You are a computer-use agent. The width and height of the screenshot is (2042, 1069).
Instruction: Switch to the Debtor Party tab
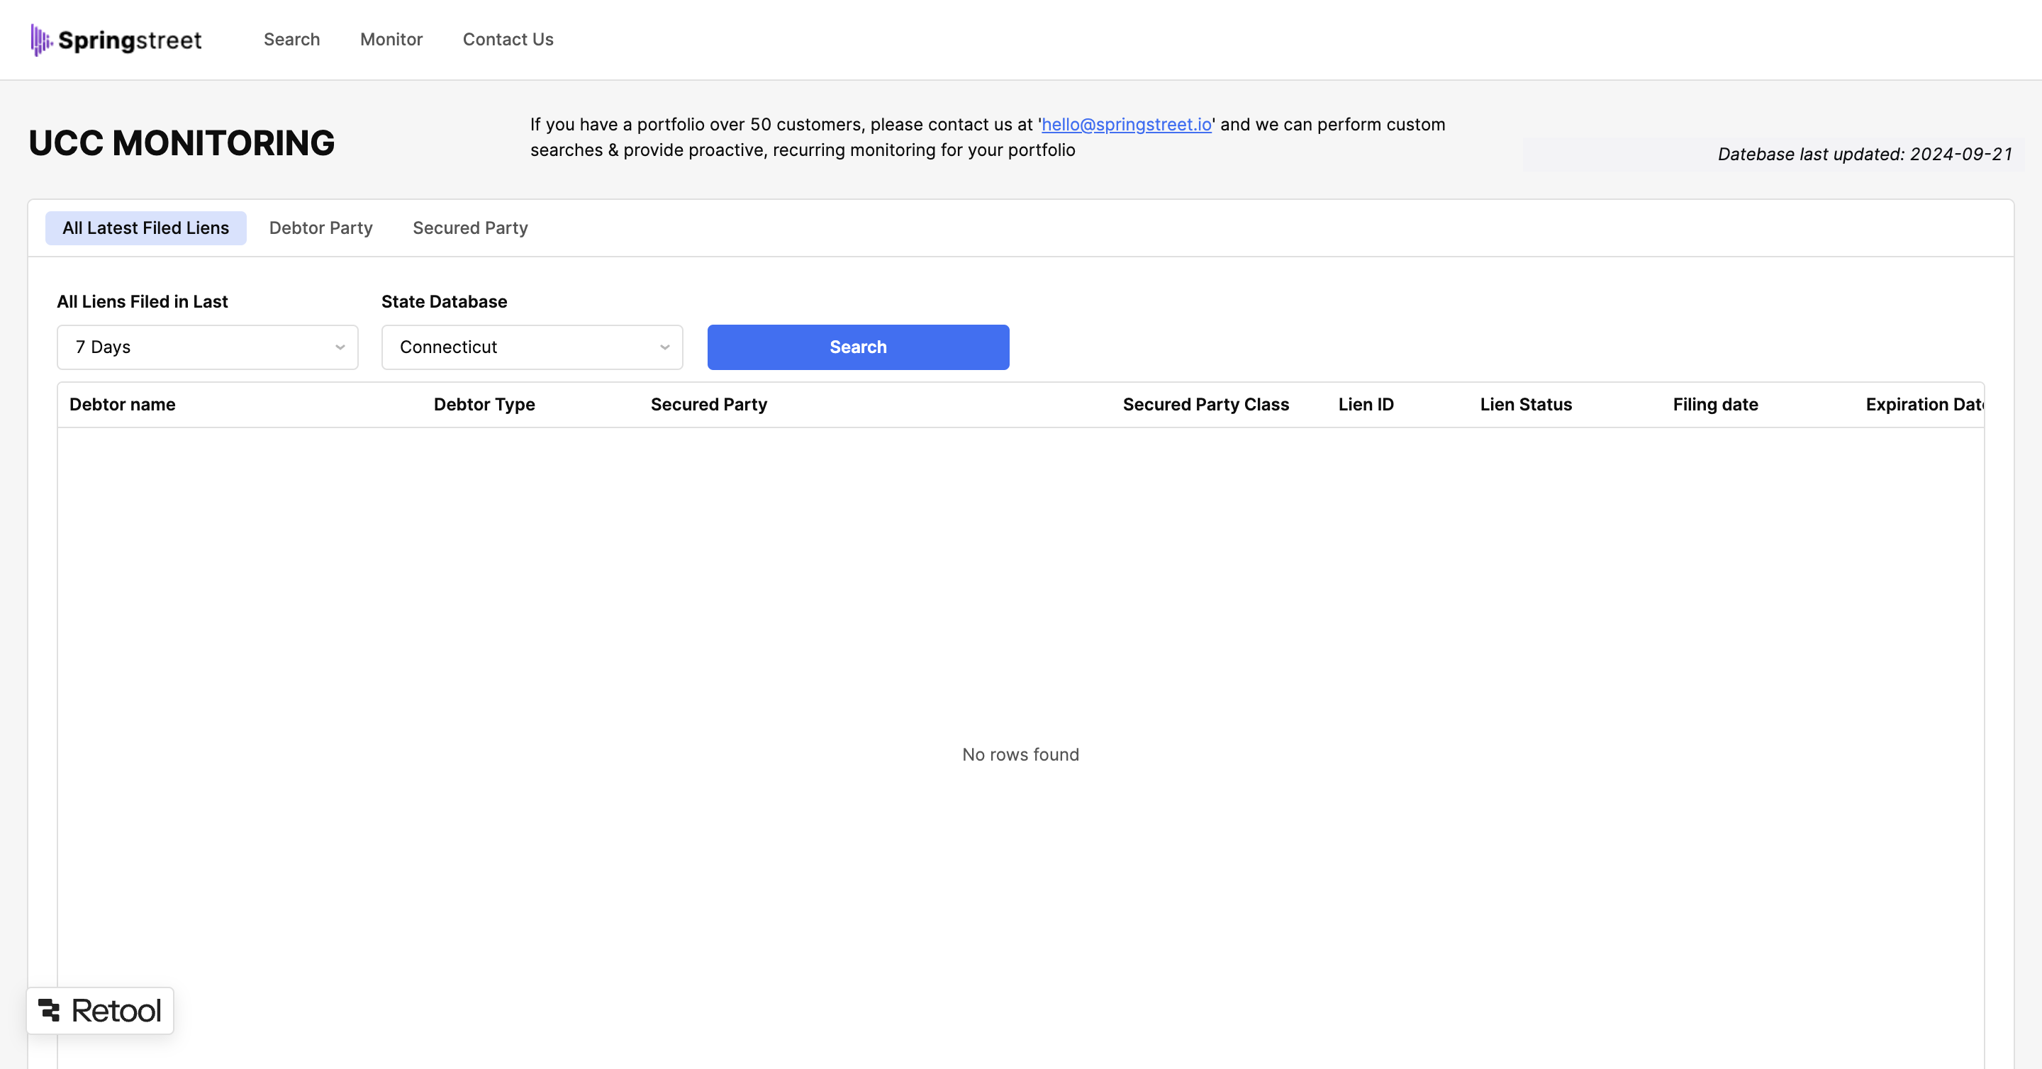320,227
